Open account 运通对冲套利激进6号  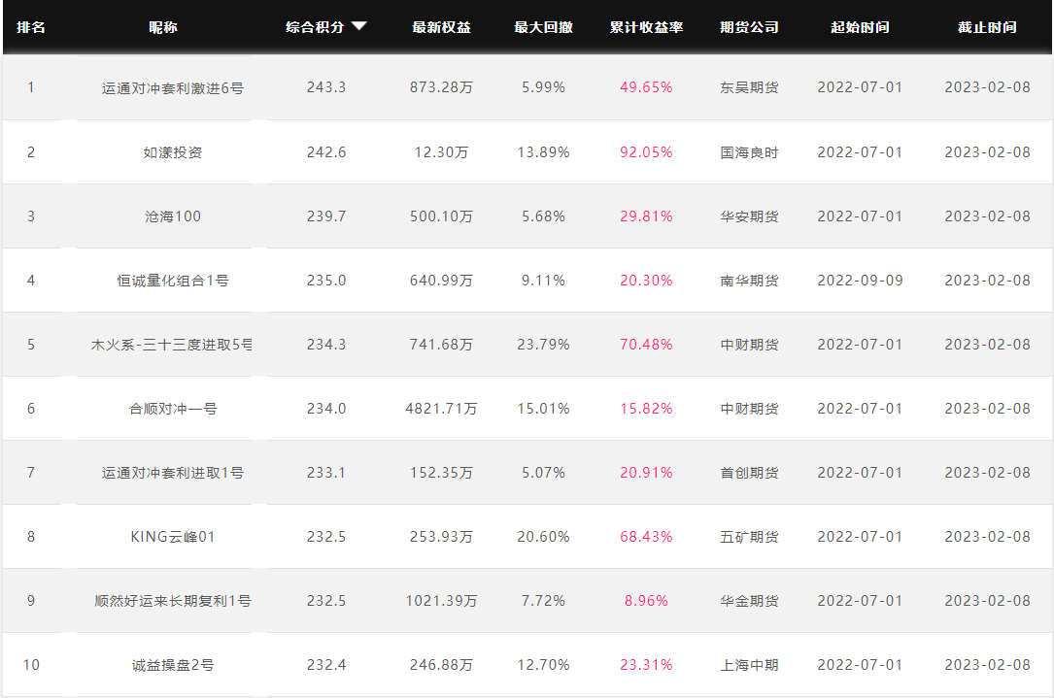pyautogui.click(x=173, y=88)
